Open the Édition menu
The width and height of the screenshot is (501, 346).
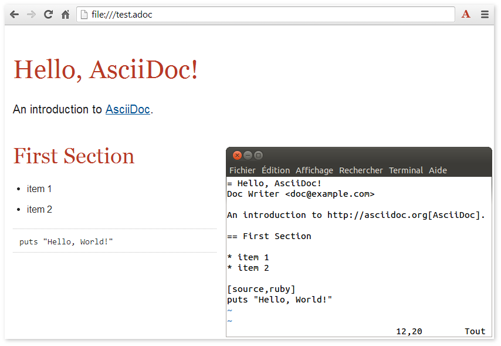click(x=276, y=170)
